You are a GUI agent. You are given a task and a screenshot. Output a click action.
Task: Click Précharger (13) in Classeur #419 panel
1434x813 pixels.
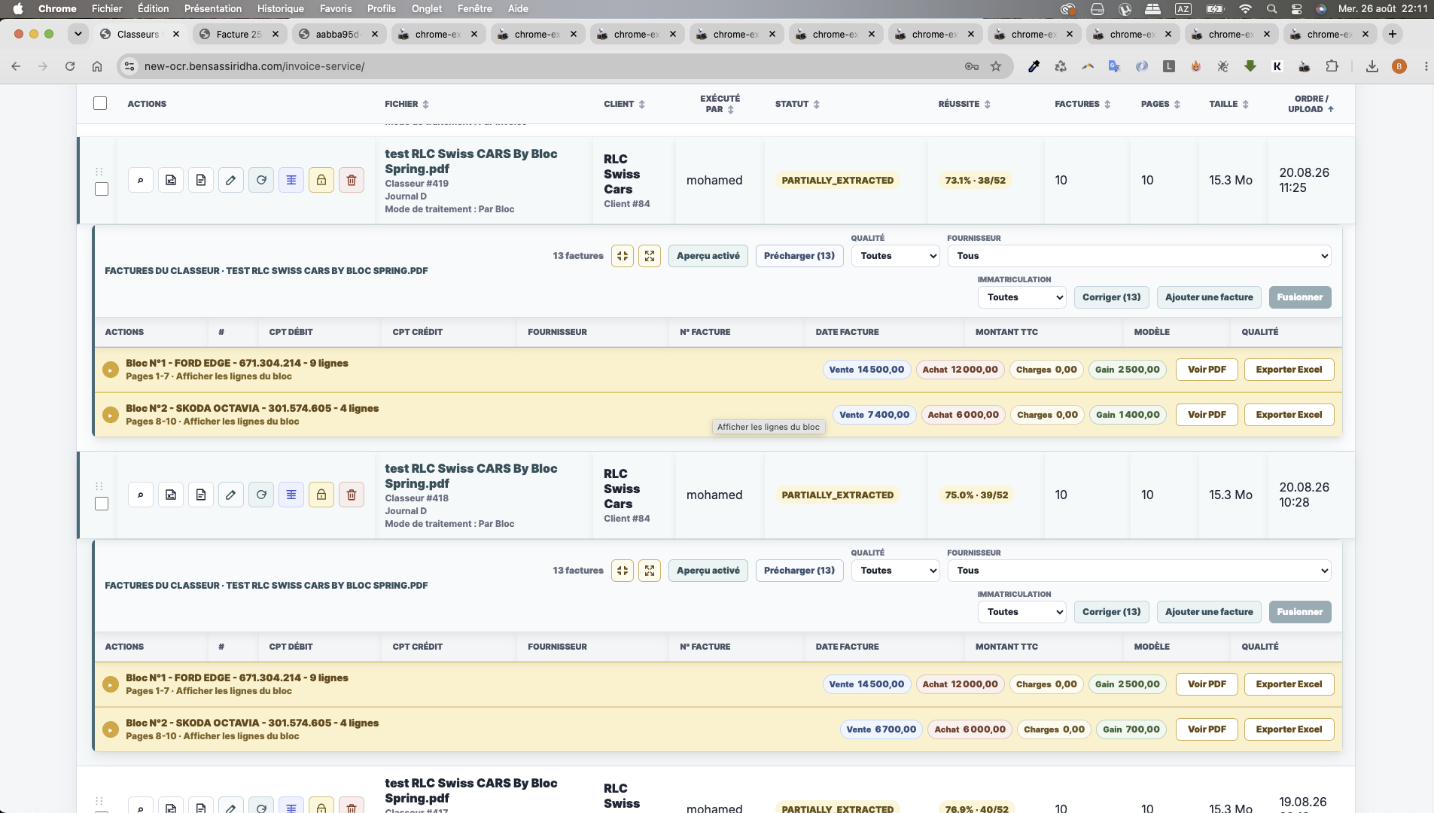799,256
